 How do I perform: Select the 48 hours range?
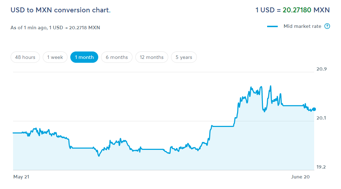[25, 57]
